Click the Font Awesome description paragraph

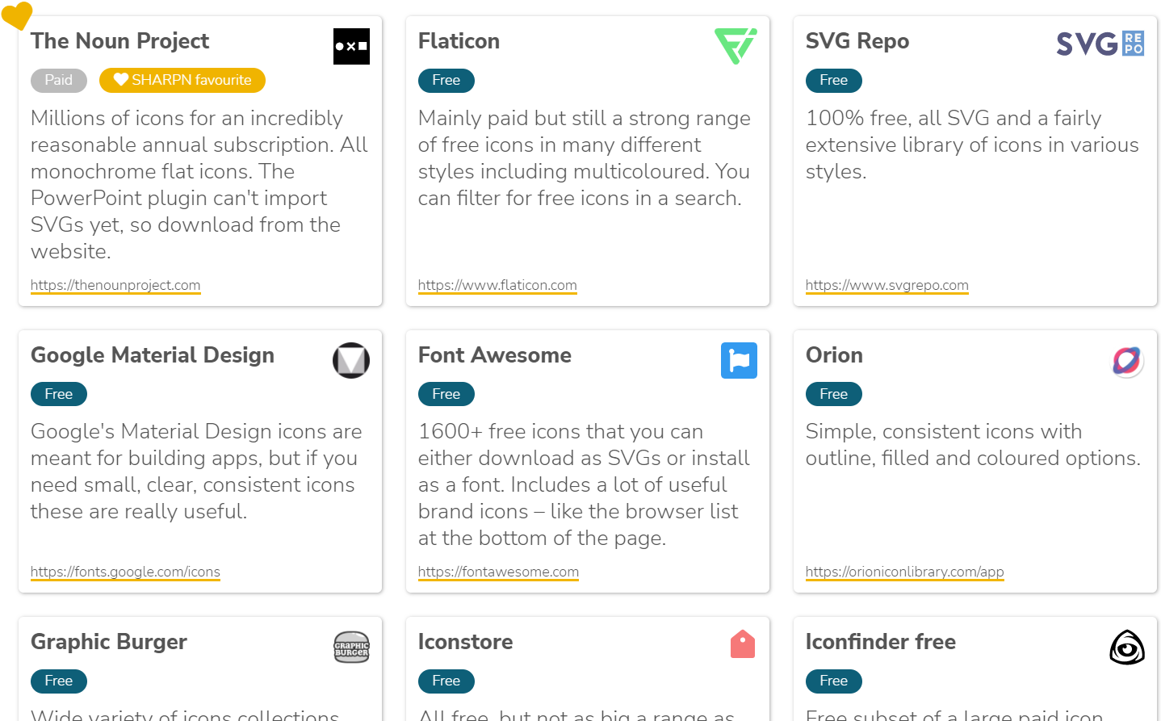(x=584, y=484)
